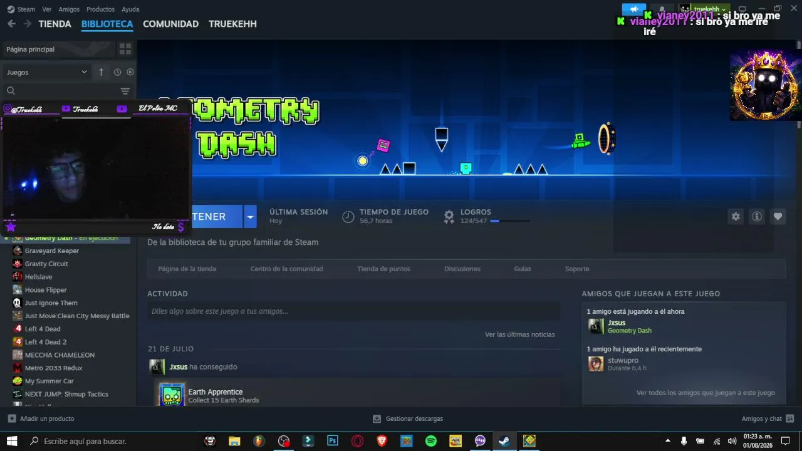Open Steam announcements megaphone button
802x451 pixels.
point(633,9)
